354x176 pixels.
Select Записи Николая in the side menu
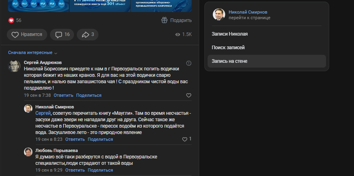click(230, 34)
